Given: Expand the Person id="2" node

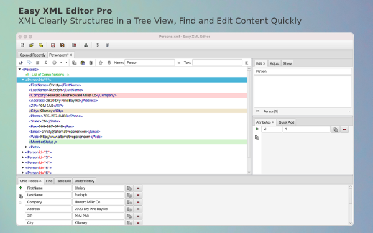Looking at the screenshot, I should (x=23, y=152).
